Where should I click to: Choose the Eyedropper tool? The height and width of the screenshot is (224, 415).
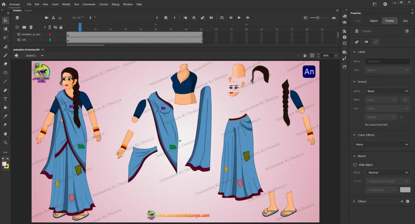pyautogui.click(x=5, y=116)
